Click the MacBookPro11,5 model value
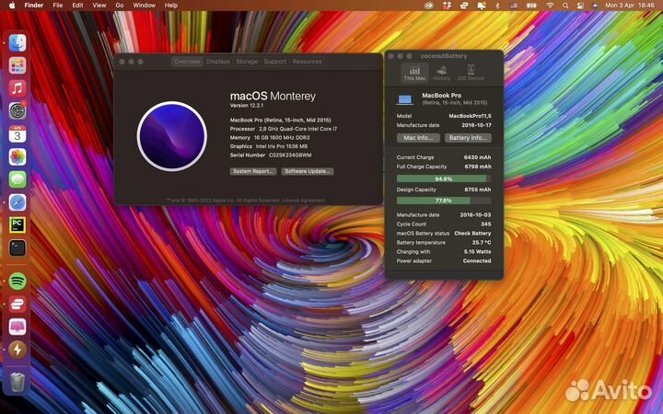This screenshot has width=663, height=414. click(x=471, y=116)
